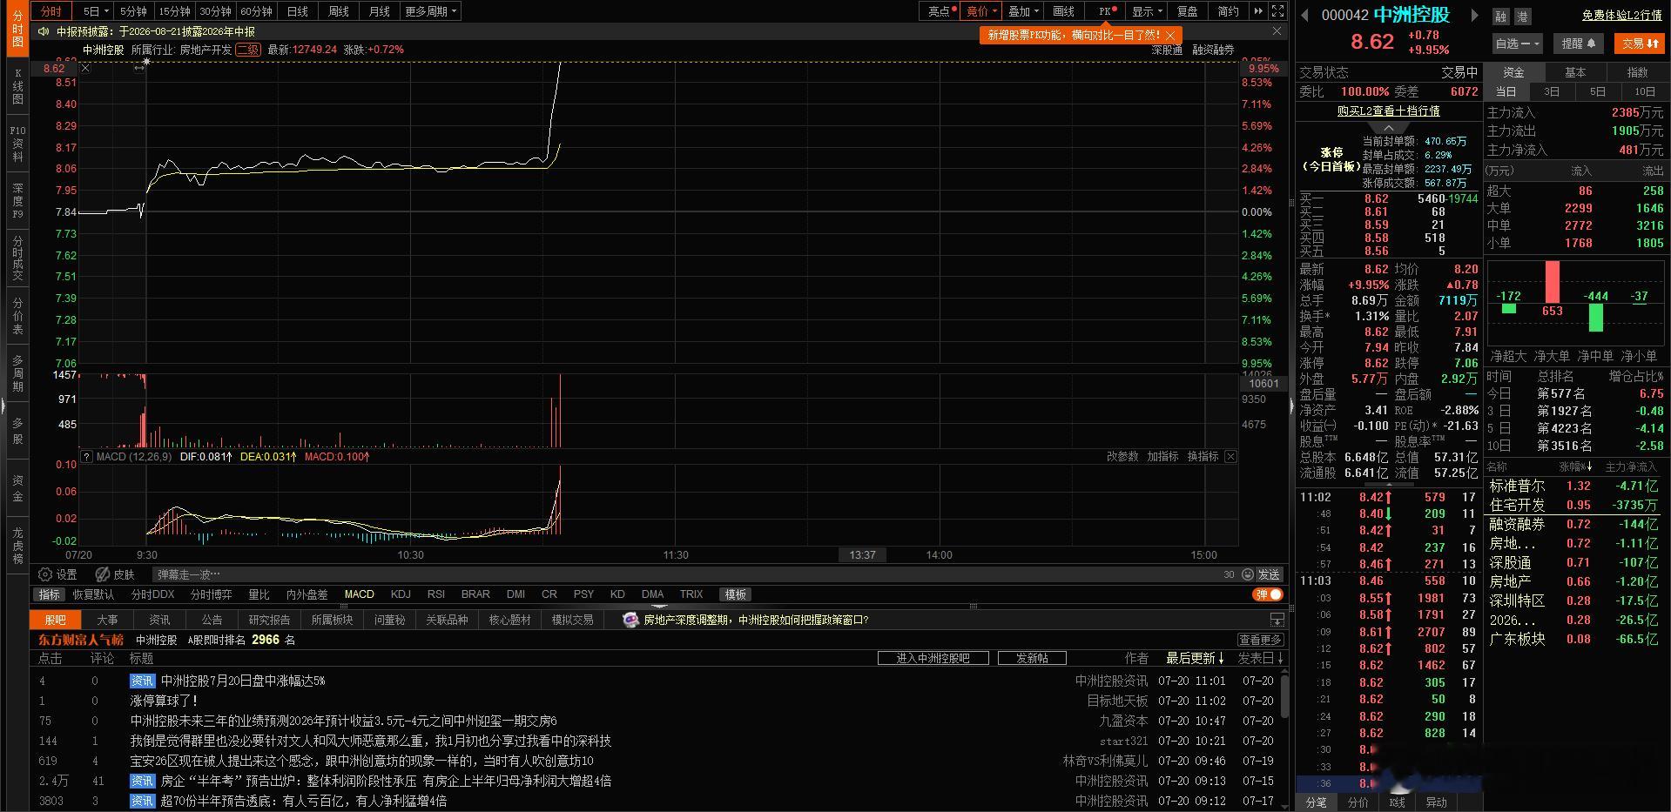1671x812 pixels.
Task: Collapse the order book expander arrow
Action: tap(1389, 128)
